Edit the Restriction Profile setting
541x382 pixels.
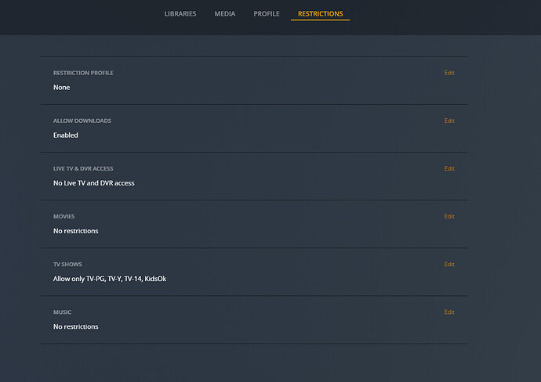[449, 73]
